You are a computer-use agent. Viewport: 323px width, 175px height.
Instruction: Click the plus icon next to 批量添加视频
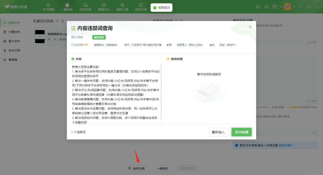[57, 21]
